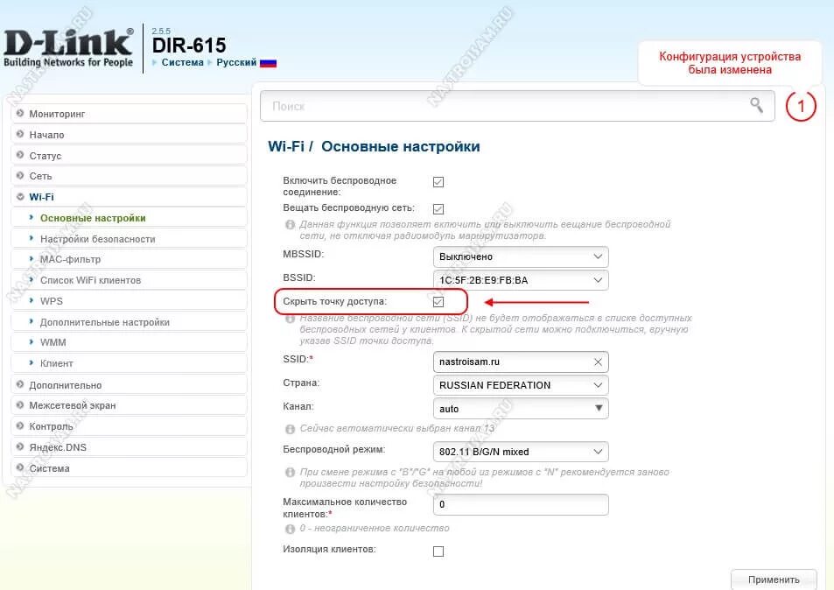Click bullet icon next to Мониторинг
This screenshot has height=590, width=834.
coord(20,113)
